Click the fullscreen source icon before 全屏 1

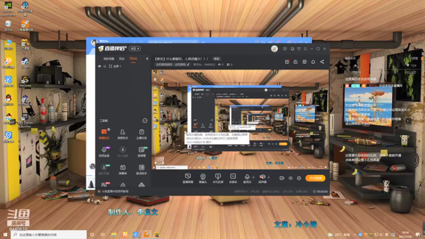click(x=110, y=66)
